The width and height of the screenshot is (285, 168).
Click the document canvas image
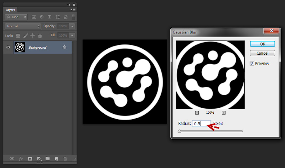coord(125,82)
